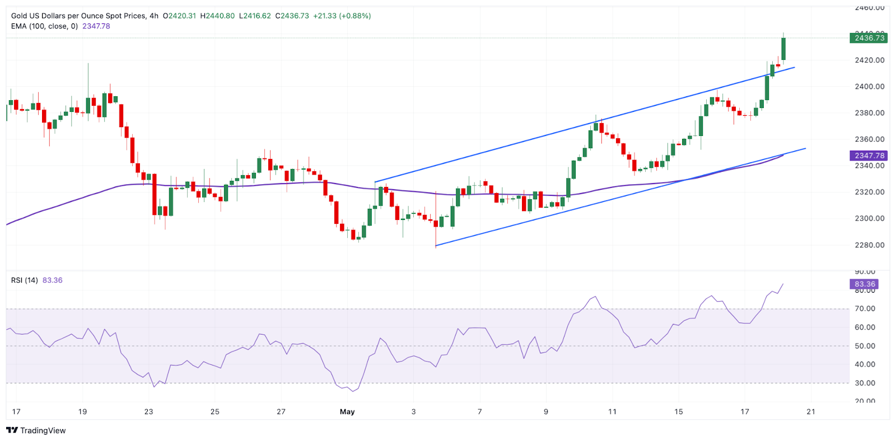Click the EMA (100, close, 0) indicator label
The image size is (896, 441).
[x=44, y=26]
